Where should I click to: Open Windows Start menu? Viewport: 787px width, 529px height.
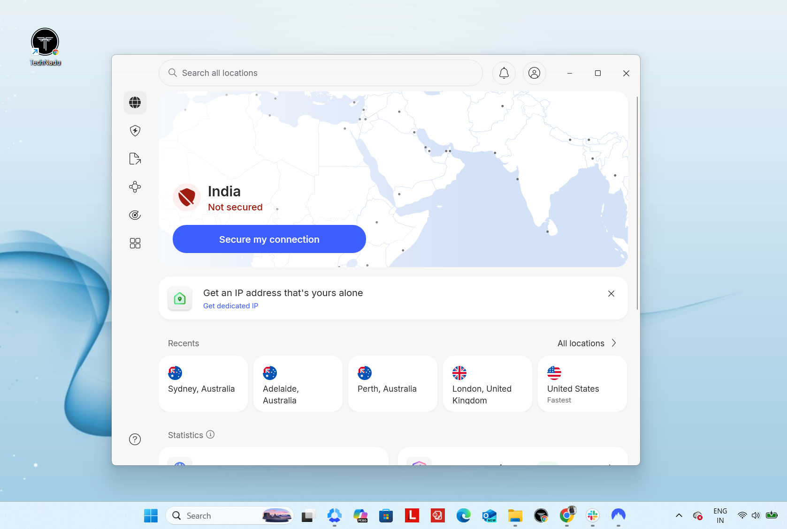tap(151, 515)
